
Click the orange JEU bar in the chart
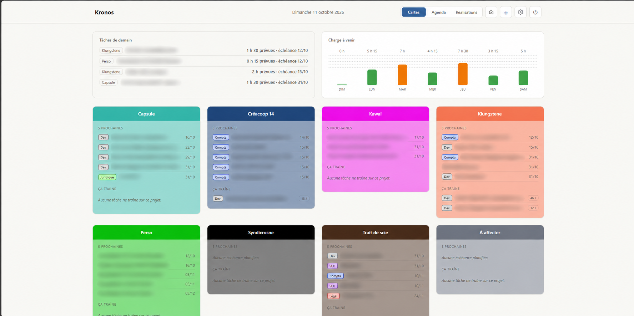pos(463,74)
